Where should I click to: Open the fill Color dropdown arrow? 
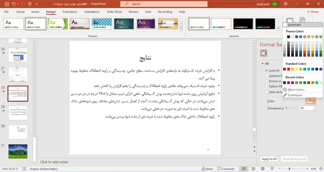pyautogui.click(x=314, y=101)
